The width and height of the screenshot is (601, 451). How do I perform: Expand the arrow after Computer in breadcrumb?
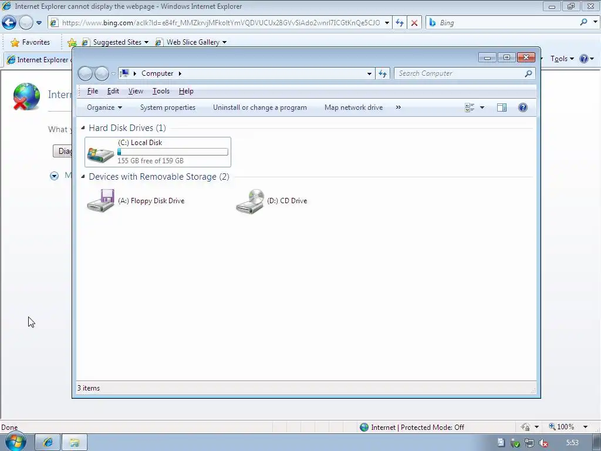point(180,73)
